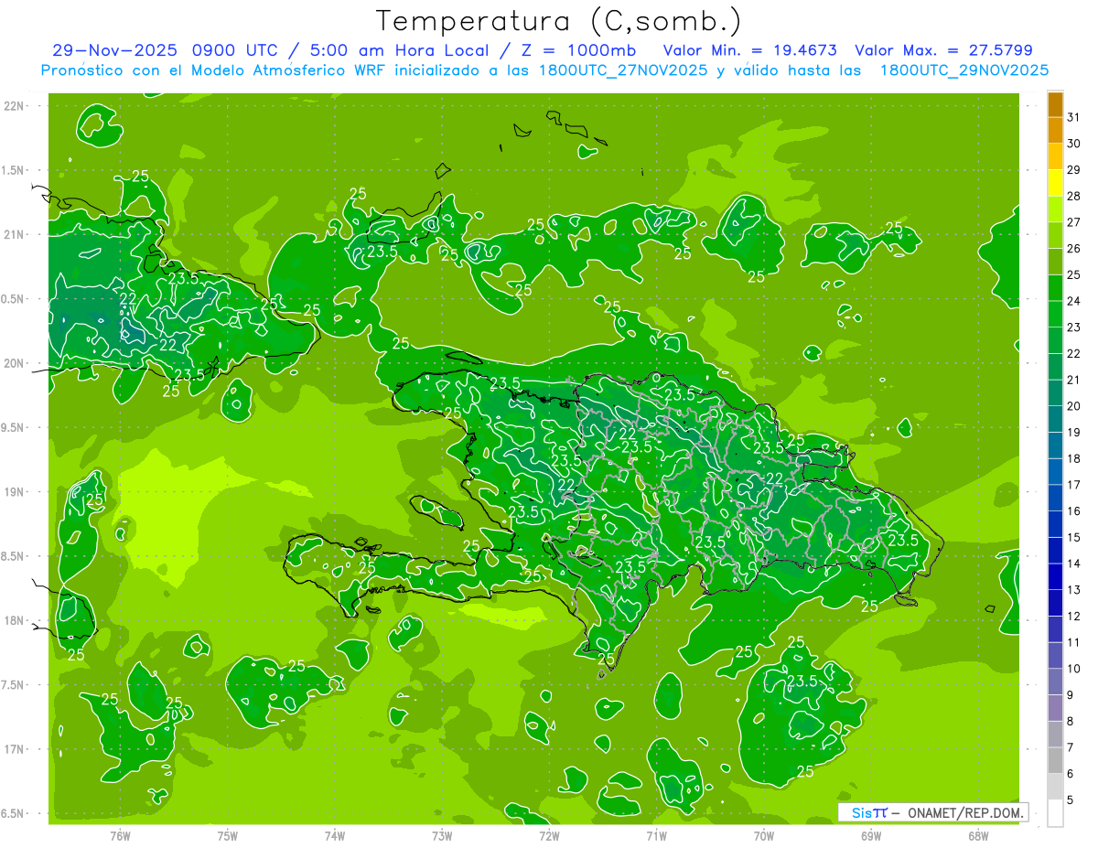Click the legend scale value "8"
This screenshot has width=1098, height=848.
point(1071,722)
